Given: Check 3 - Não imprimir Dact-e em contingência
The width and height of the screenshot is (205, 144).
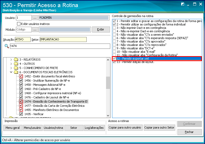Looking at the screenshot, I should pyautogui.click(x=114, y=28).
